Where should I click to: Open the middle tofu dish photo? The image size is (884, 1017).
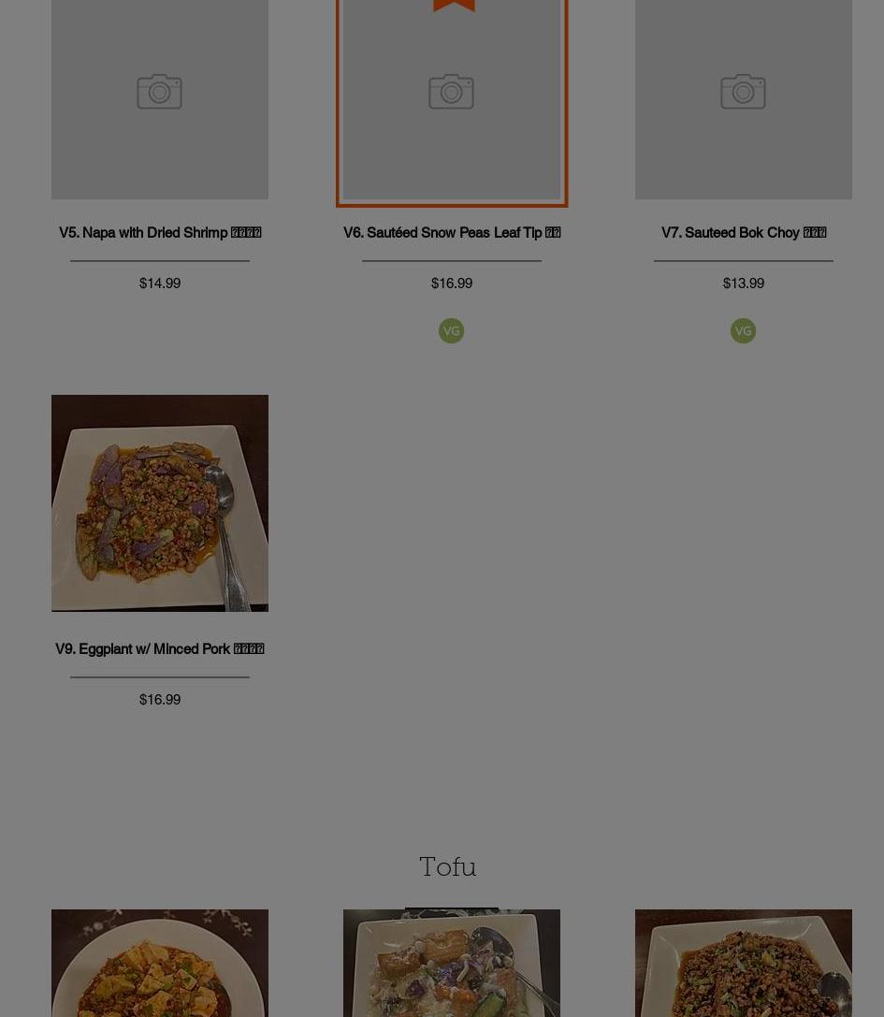click(452, 963)
